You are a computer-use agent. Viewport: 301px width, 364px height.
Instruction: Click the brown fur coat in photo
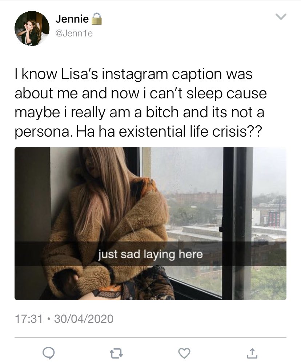click(x=109, y=232)
